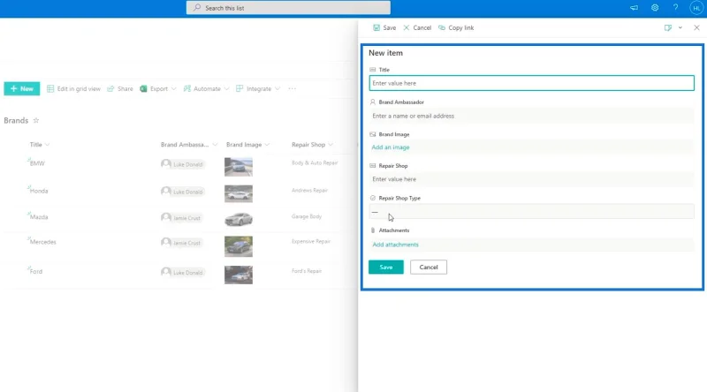Click the Add attachments link
The width and height of the screenshot is (707, 392).
point(395,245)
